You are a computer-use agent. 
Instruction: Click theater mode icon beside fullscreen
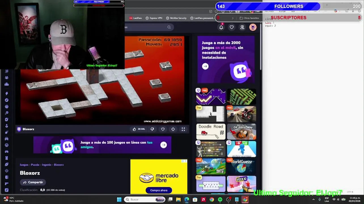coord(173,129)
